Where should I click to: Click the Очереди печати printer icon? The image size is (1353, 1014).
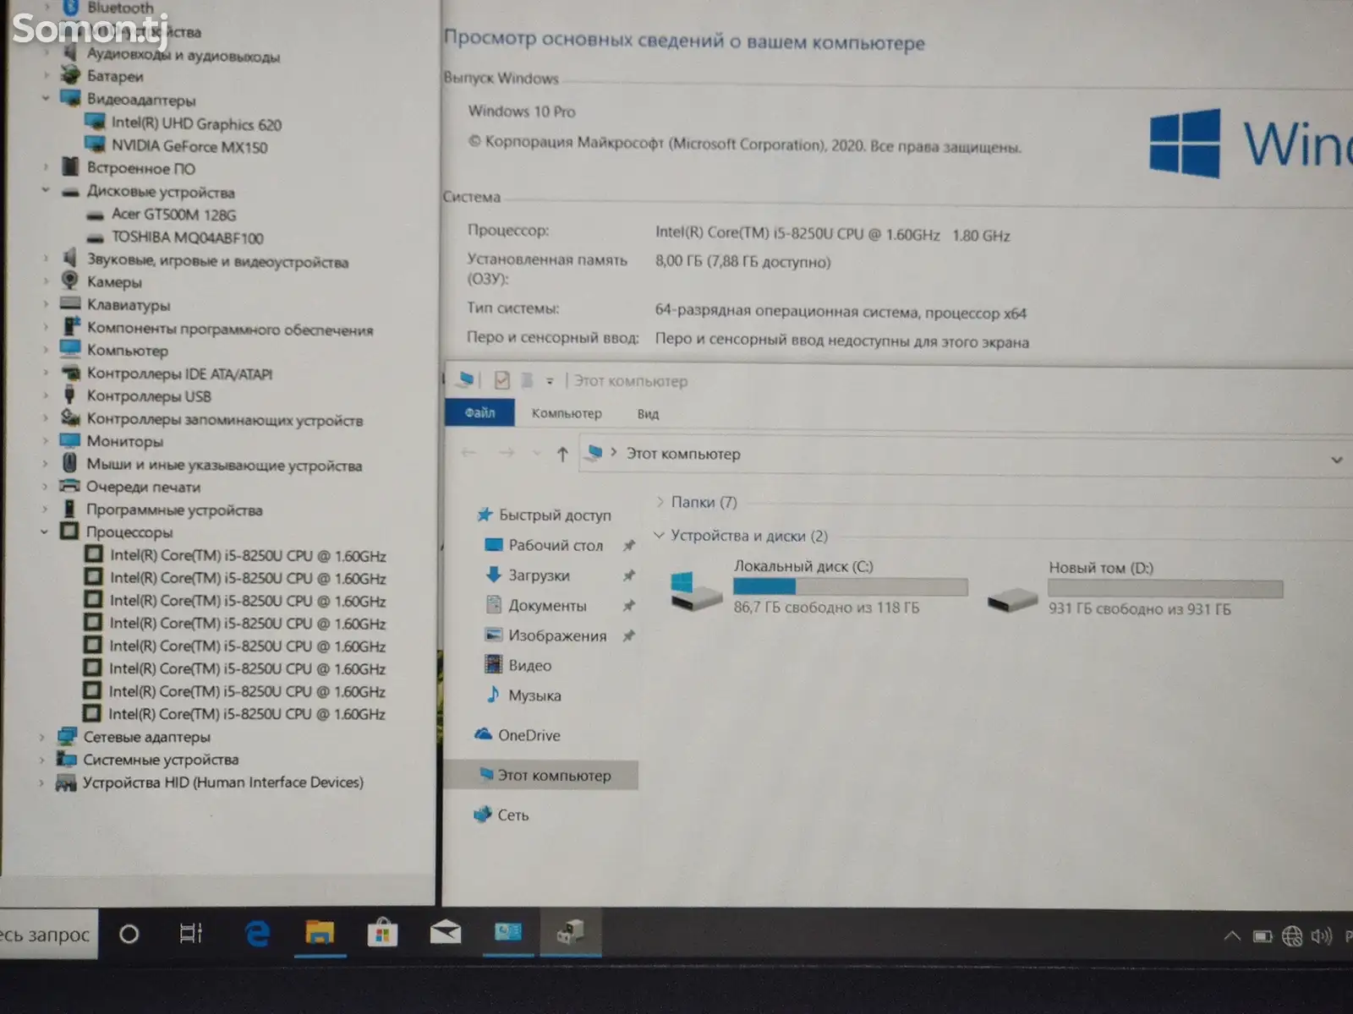69,486
